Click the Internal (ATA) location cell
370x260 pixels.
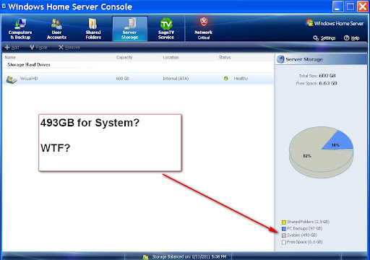click(x=176, y=79)
